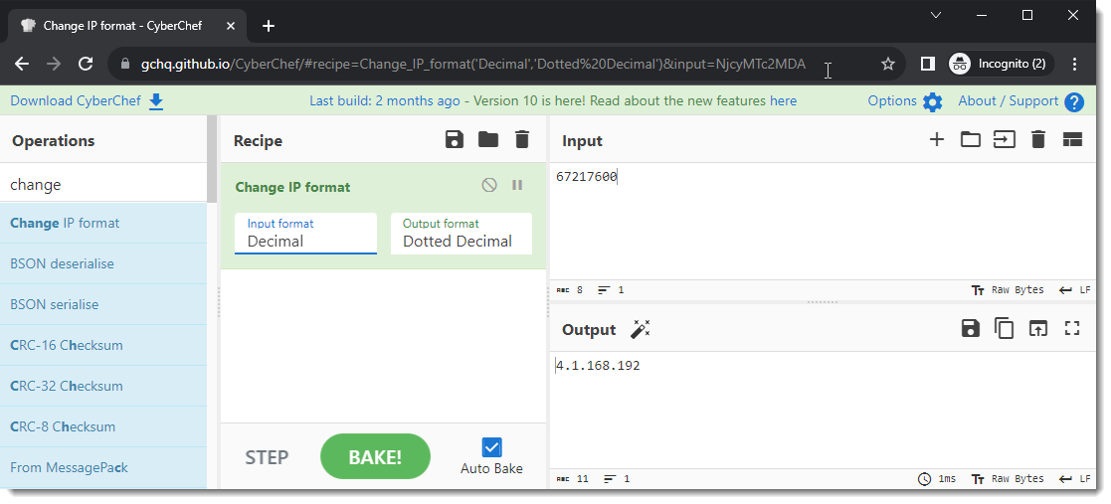Change input character encoding Raw Bytes
The width and height of the screenshot is (1111, 504).
1008,289
